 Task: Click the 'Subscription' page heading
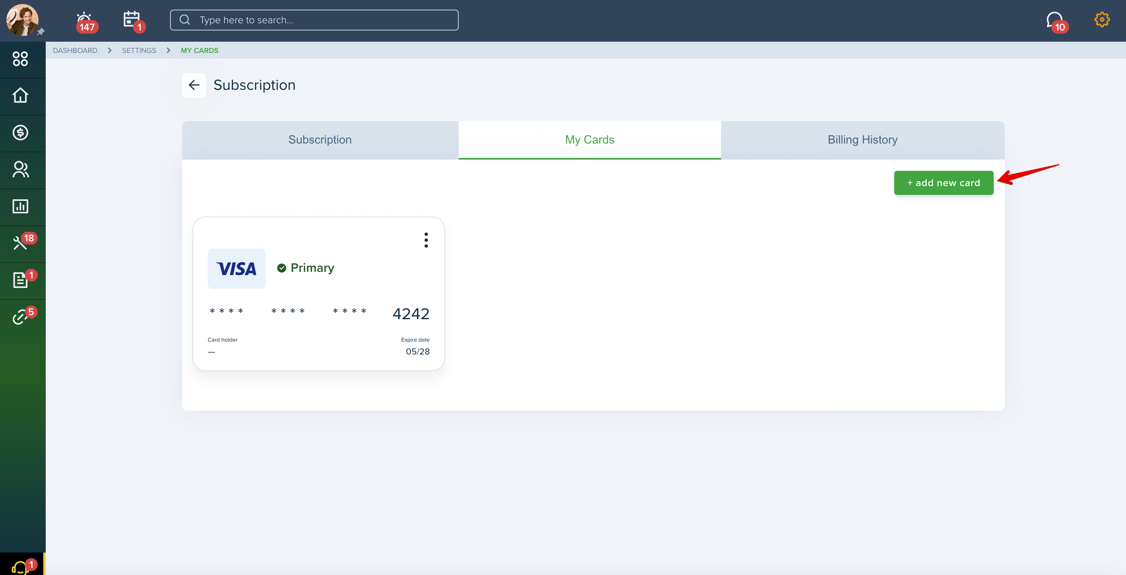click(x=254, y=85)
